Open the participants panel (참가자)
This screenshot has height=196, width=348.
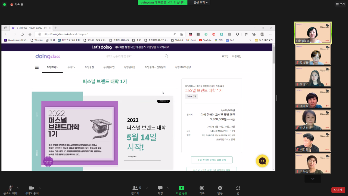click(135, 190)
